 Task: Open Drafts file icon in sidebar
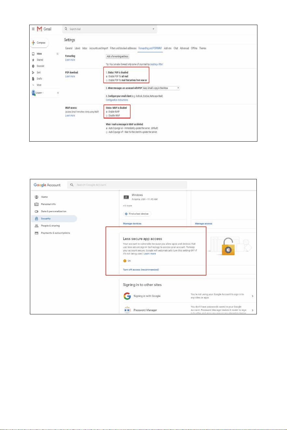pos(33,79)
